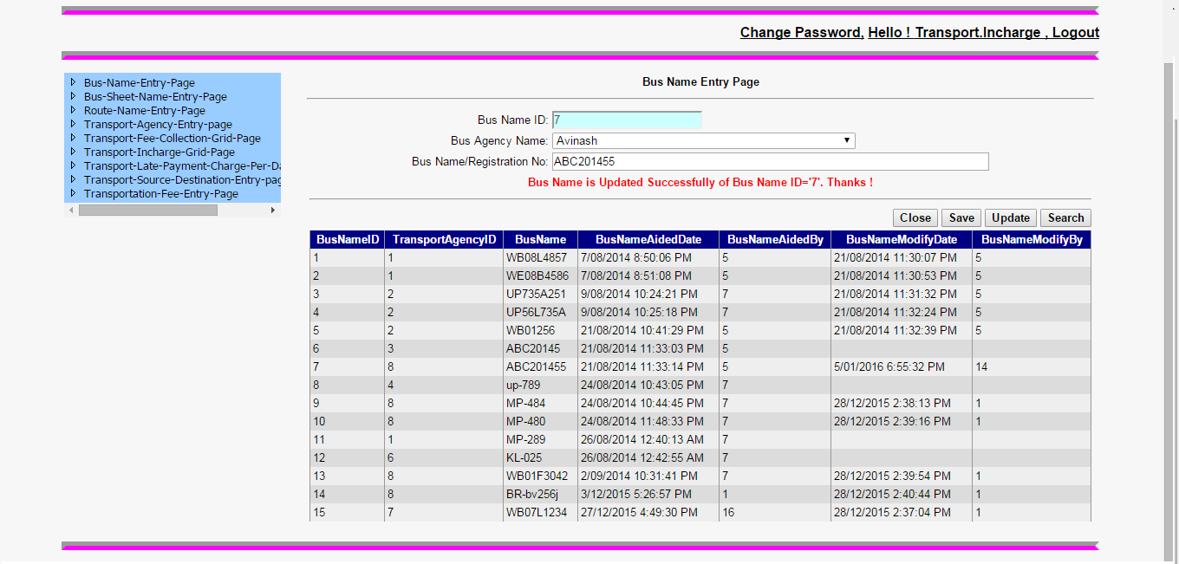The width and height of the screenshot is (1179, 564).
Task: Expand the Bus-Name-Entry-Page tree arrow
Action: pos(74,82)
